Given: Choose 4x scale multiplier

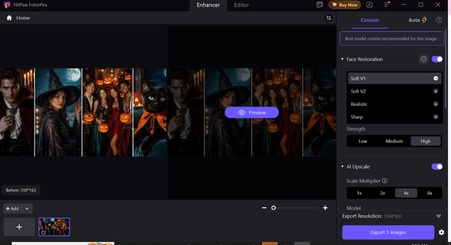Looking at the screenshot, I should pos(406,193).
